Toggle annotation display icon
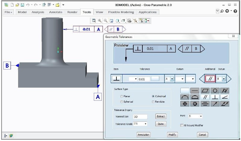 click(141, 21)
